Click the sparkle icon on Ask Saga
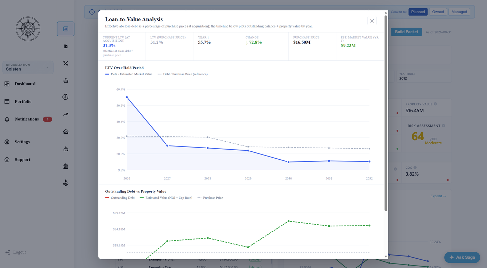This screenshot has width=487, height=268. click(x=452, y=257)
